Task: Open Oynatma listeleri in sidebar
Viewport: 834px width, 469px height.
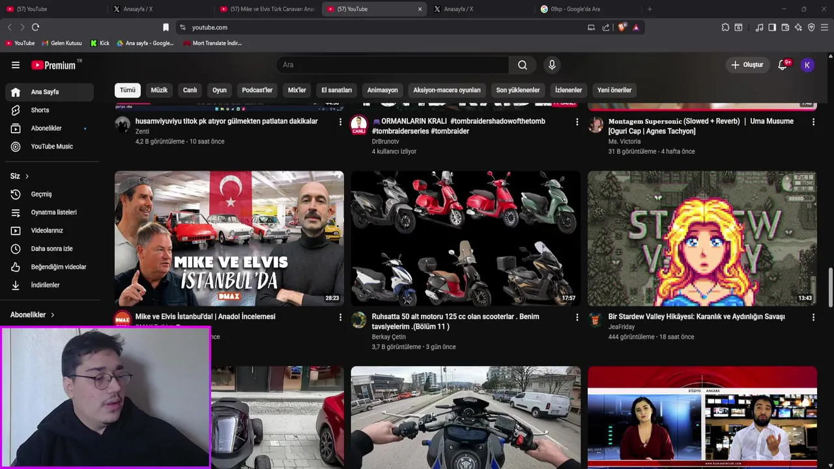Action: pos(50,212)
